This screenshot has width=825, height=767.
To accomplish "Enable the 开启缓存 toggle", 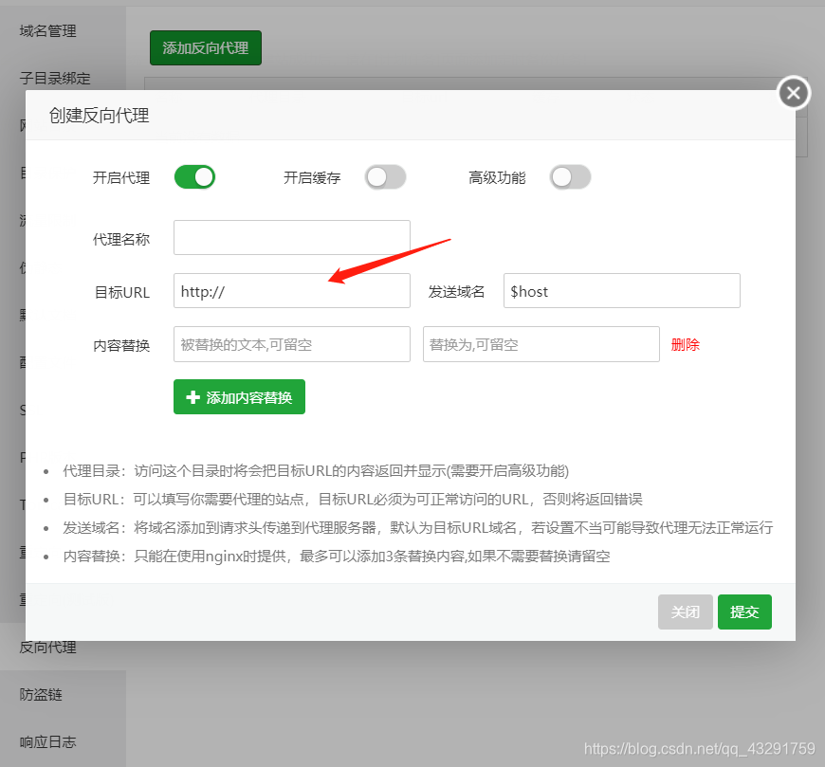I will (x=385, y=176).
